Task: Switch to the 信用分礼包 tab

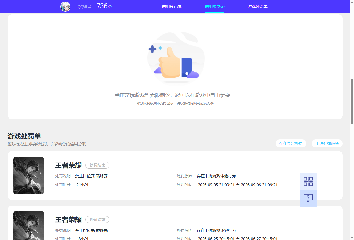Action: [x=171, y=6]
